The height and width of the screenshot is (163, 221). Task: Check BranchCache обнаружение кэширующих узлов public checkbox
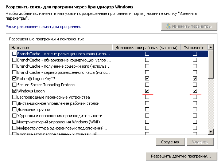click(195, 60)
